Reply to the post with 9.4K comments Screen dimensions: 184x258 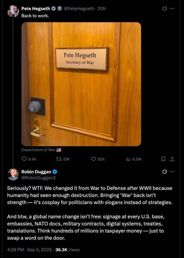click(29, 159)
